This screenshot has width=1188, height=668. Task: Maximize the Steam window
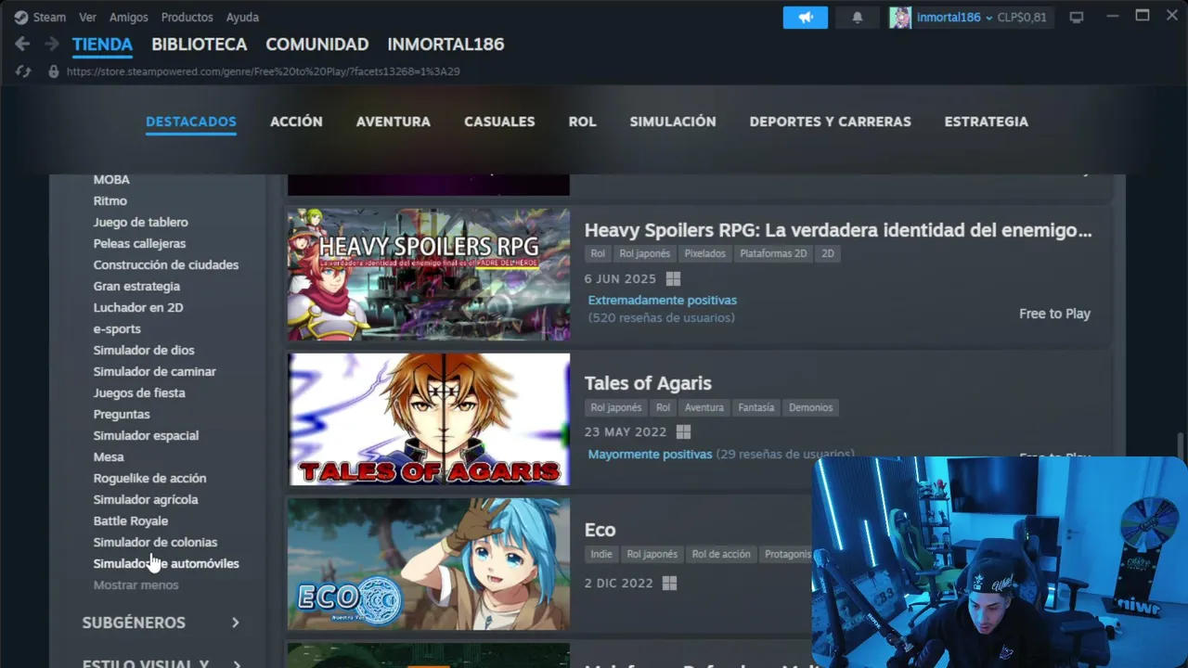[1143, 16]
